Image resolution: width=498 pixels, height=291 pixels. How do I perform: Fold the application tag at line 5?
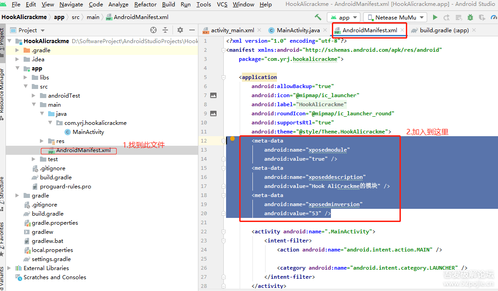[x=224, y=77]
